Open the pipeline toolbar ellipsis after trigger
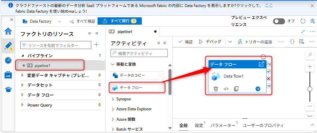Viewport: 317px width, 133px height. click(281, 42)
